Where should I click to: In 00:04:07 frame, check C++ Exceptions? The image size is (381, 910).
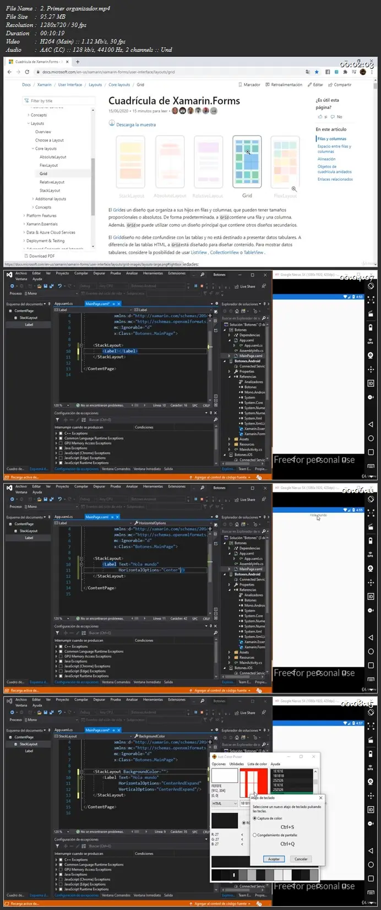61,434
